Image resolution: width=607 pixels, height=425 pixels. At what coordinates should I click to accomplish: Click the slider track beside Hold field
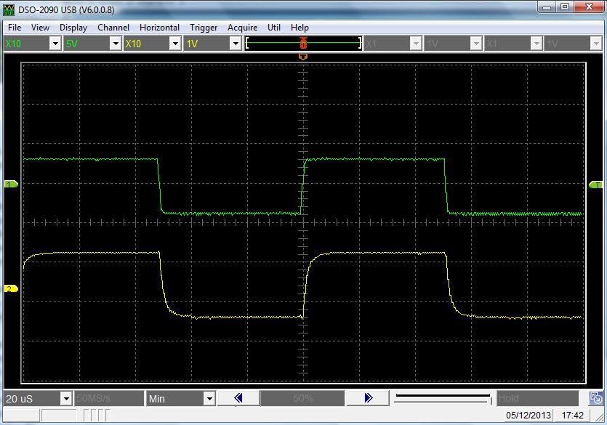click(x=442, y=398)
